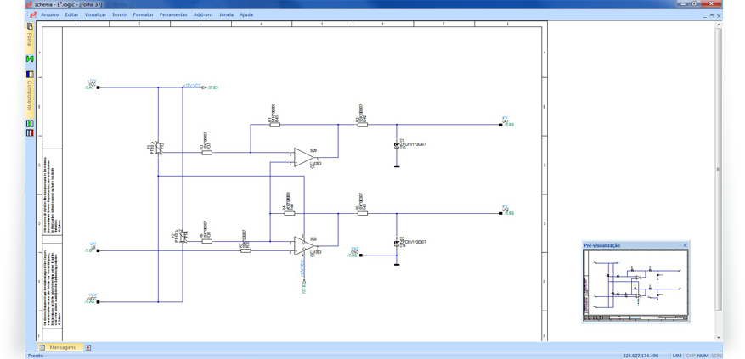Viewport: 745px width, 359px height.
Task: Click the small icon right of Mensagens tab
Action: pyautogui.click(x=87, y=347)
